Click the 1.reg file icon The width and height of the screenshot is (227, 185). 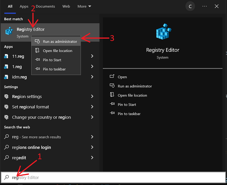6,67
